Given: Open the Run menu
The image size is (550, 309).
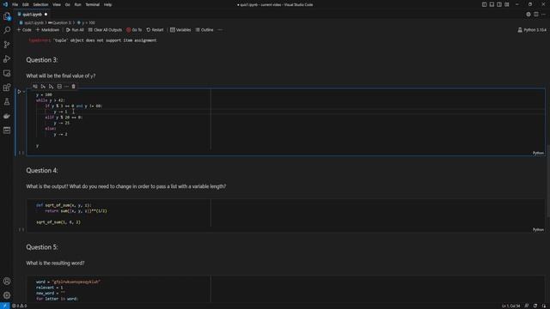Looking at the screenshot, I should tap(77, 4).
